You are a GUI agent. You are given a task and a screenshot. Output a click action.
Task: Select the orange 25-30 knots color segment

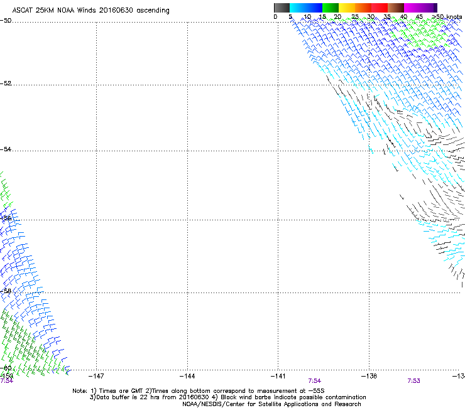click(363, 8)
